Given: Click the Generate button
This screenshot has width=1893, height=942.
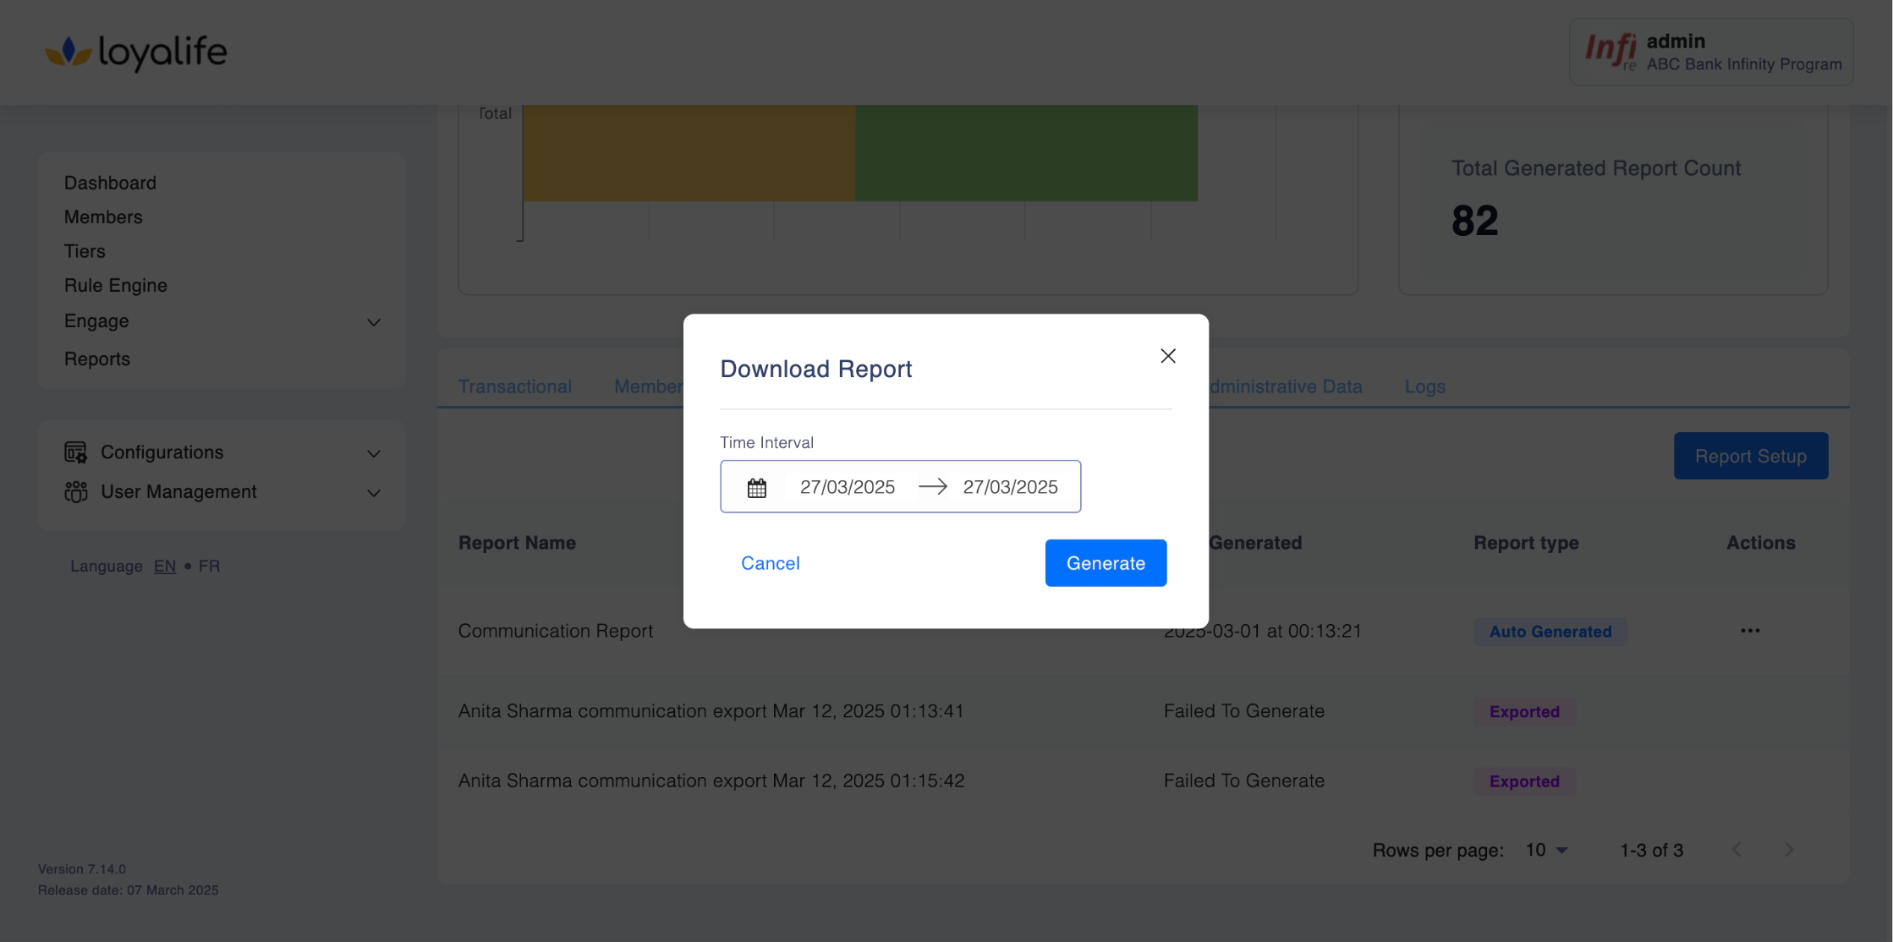Looking at the screenshot, I should (1106, 563).
